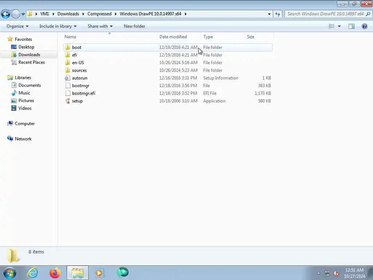Create a New folder
The image size is (373, 280).
click(x=134, y=26)
